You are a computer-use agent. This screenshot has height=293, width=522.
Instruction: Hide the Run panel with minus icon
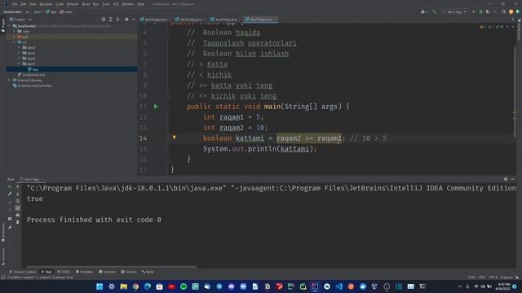pyautogui.click(x=513, y=179)
